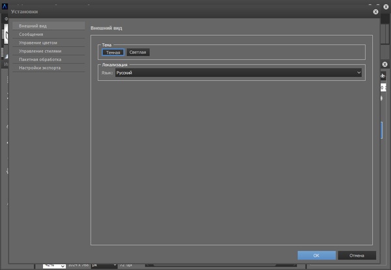Expand the Язык language dropdown
The image size is (391, 270).
(238, 73)
